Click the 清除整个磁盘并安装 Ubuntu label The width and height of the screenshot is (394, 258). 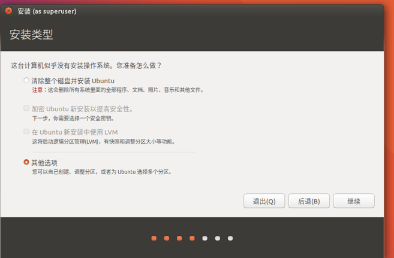(x=73, y=81)
